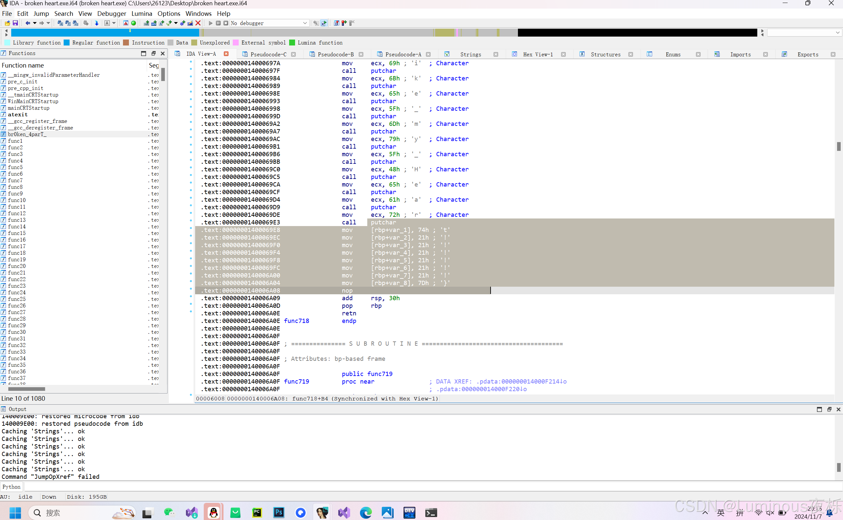Screen dimensions: 843x520
Task: Click the red X delete icon in toolbar
Action: 198,23
